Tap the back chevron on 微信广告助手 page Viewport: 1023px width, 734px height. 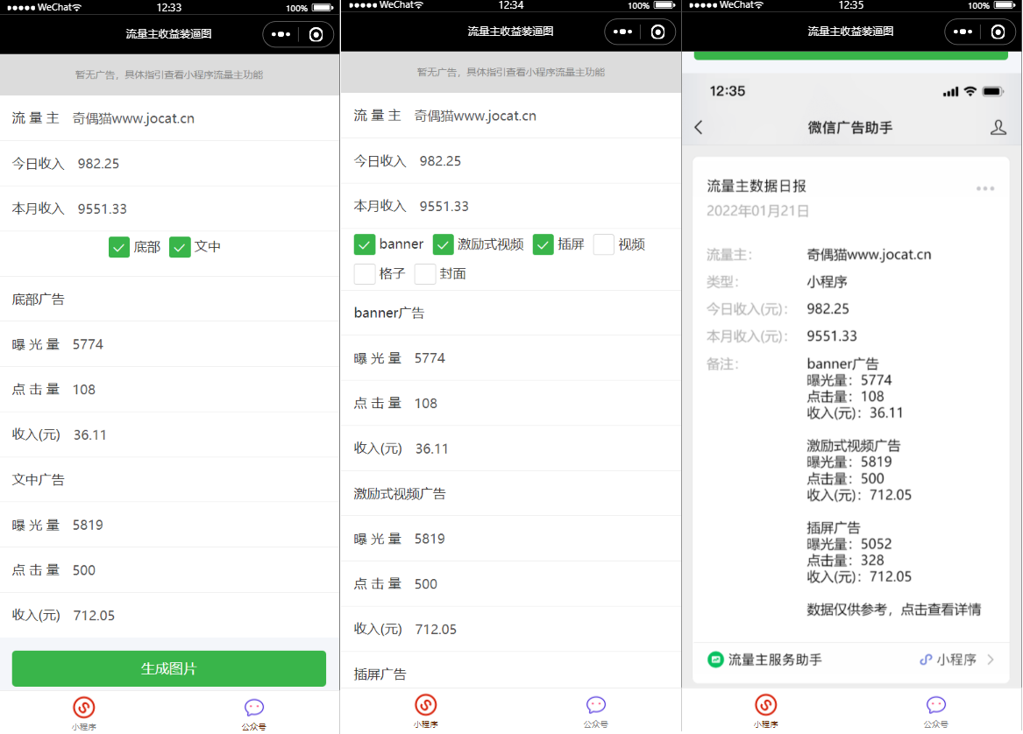[x=698, y=127]
